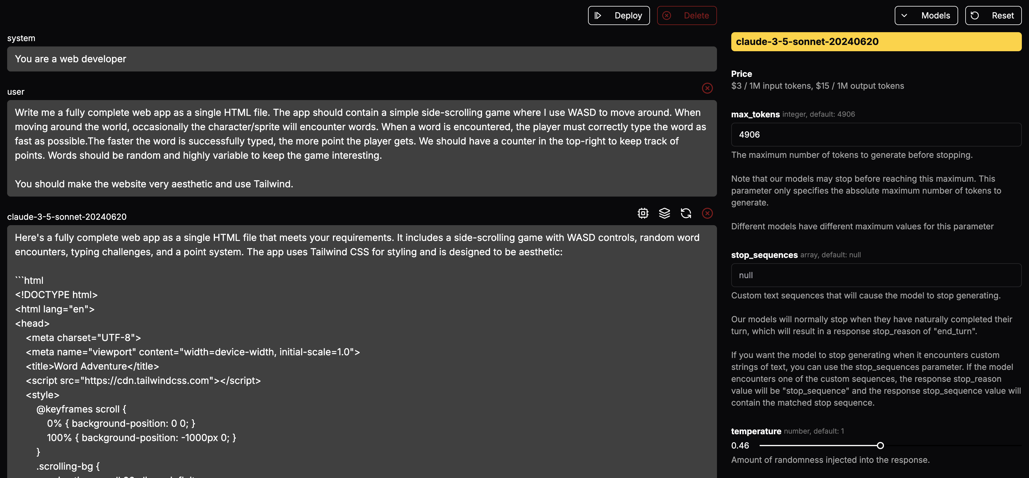Click the 'stop_sequences' parameter label
Image resolution: width=1029 pixels, height=478 pixels.
point(764,255)
